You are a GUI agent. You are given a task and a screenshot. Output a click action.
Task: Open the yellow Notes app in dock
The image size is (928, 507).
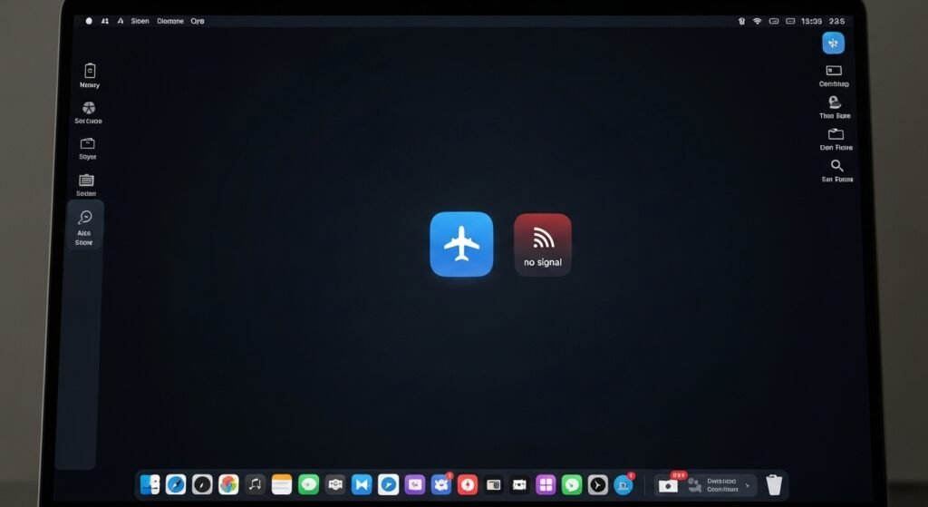coord(282,484)
